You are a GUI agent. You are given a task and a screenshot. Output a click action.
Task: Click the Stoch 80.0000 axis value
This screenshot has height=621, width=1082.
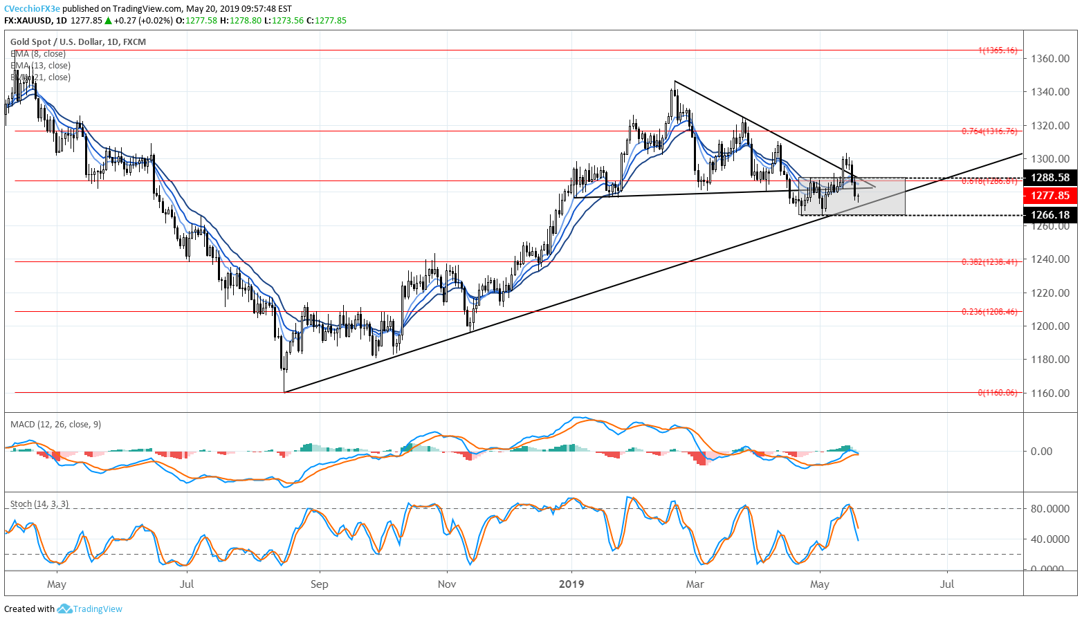(x=1050, y=509)
